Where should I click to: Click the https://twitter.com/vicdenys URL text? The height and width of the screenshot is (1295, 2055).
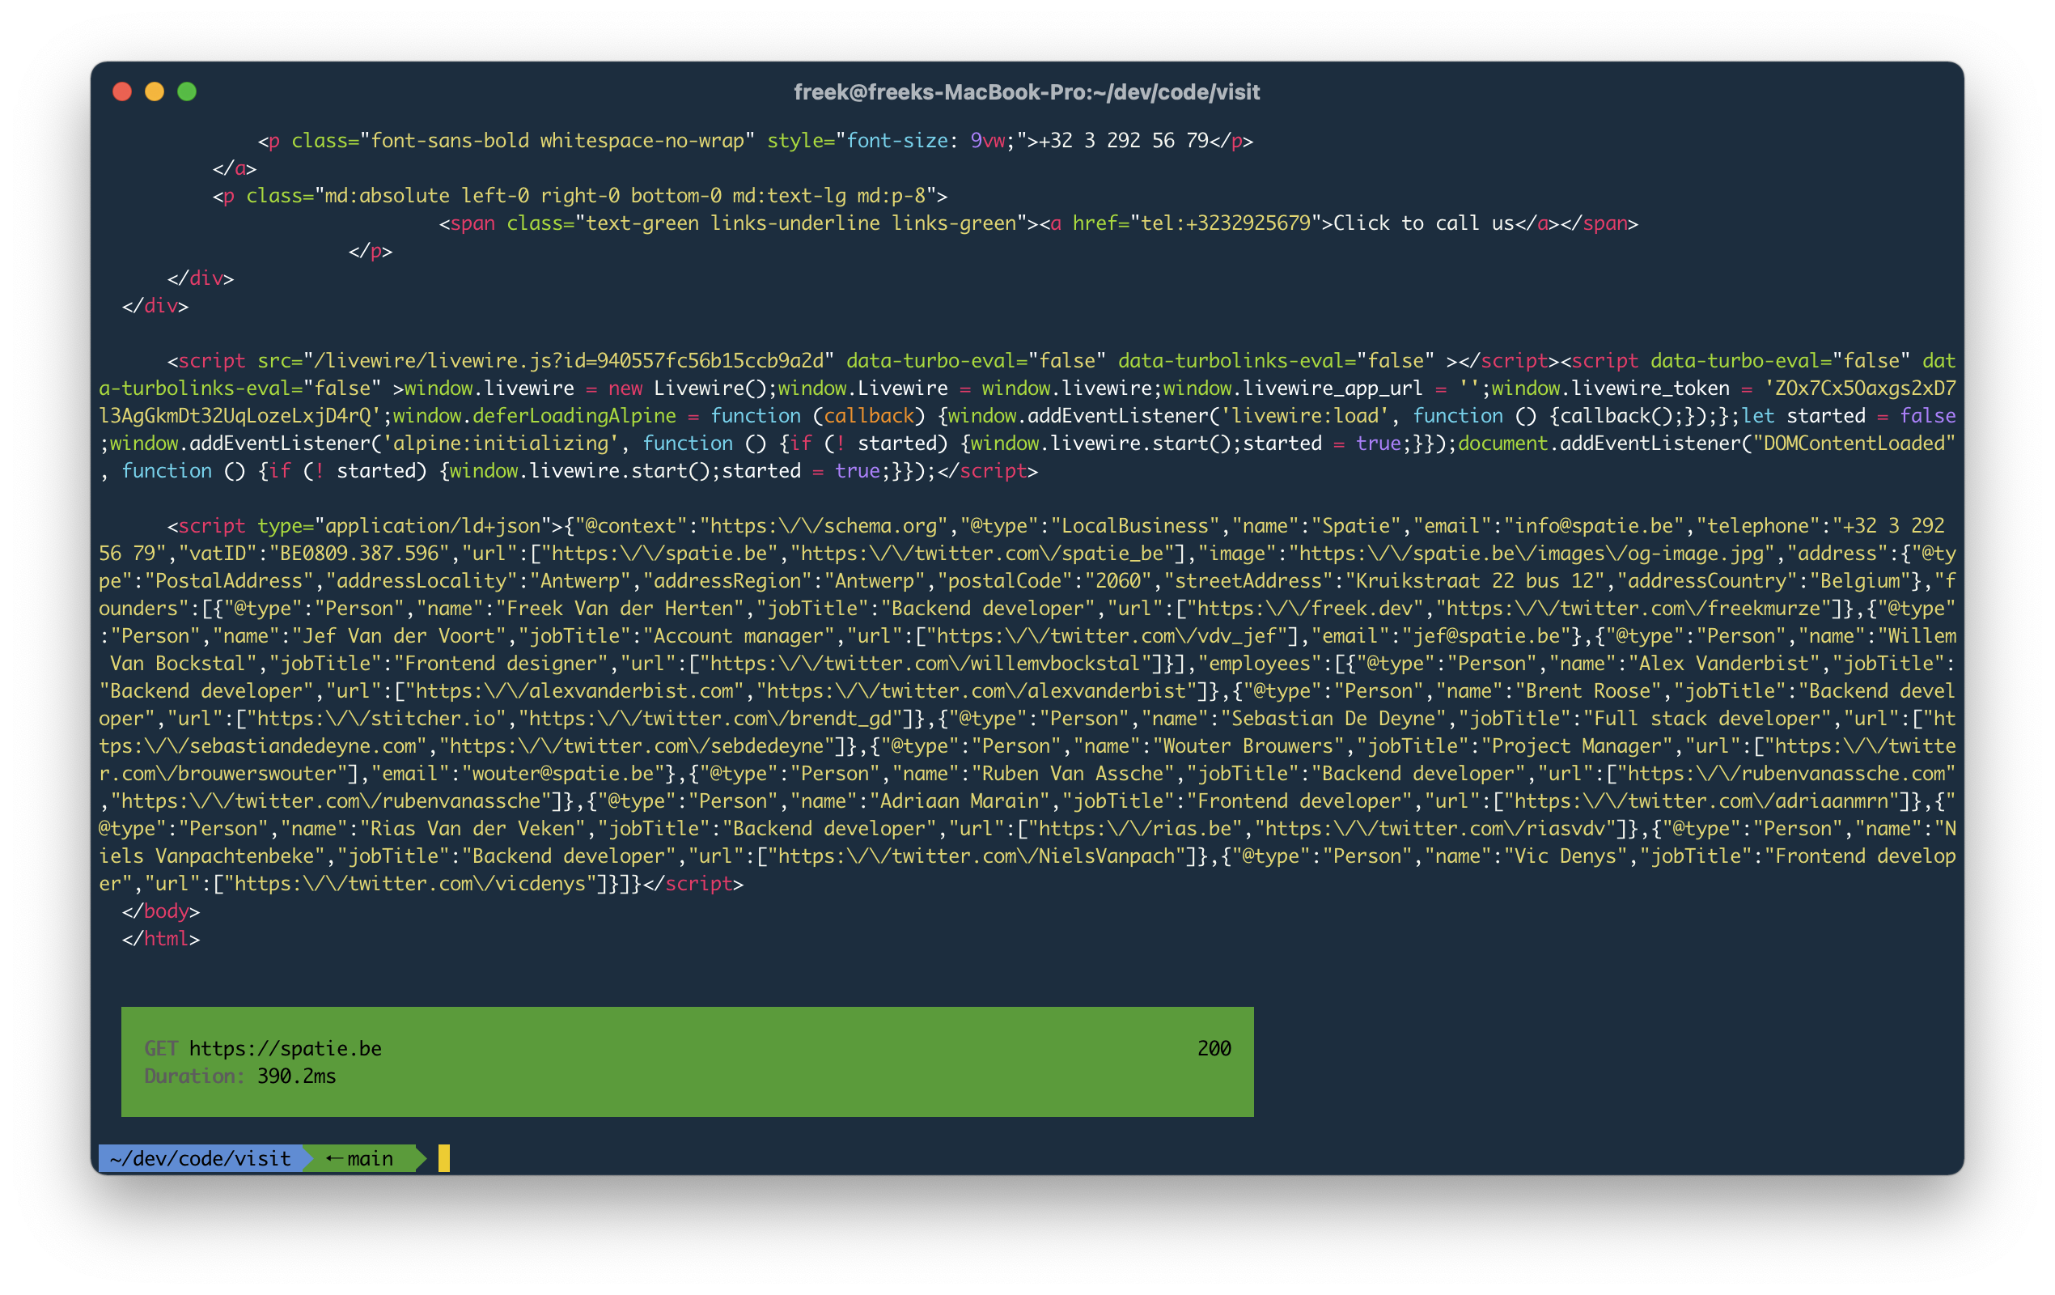(409, 884)
